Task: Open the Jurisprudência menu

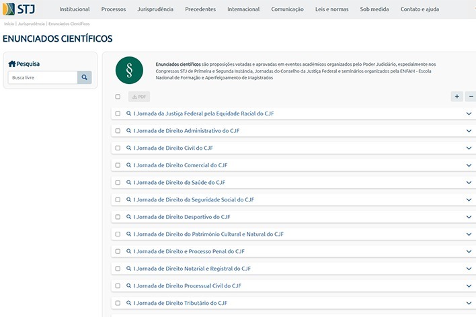Action: point(155,9)
